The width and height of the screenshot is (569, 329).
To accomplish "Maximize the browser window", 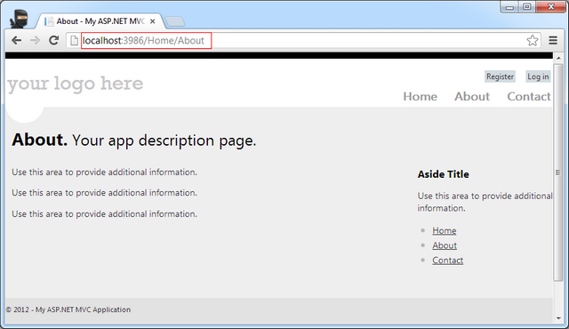I will click(x=527, y=7).
